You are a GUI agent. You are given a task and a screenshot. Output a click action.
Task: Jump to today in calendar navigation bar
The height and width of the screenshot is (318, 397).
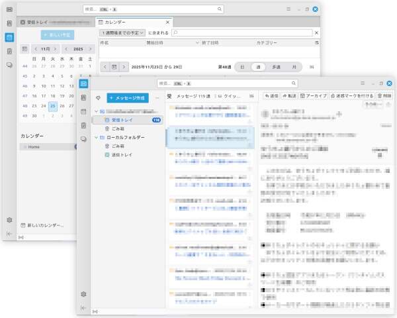pos(114,67)
